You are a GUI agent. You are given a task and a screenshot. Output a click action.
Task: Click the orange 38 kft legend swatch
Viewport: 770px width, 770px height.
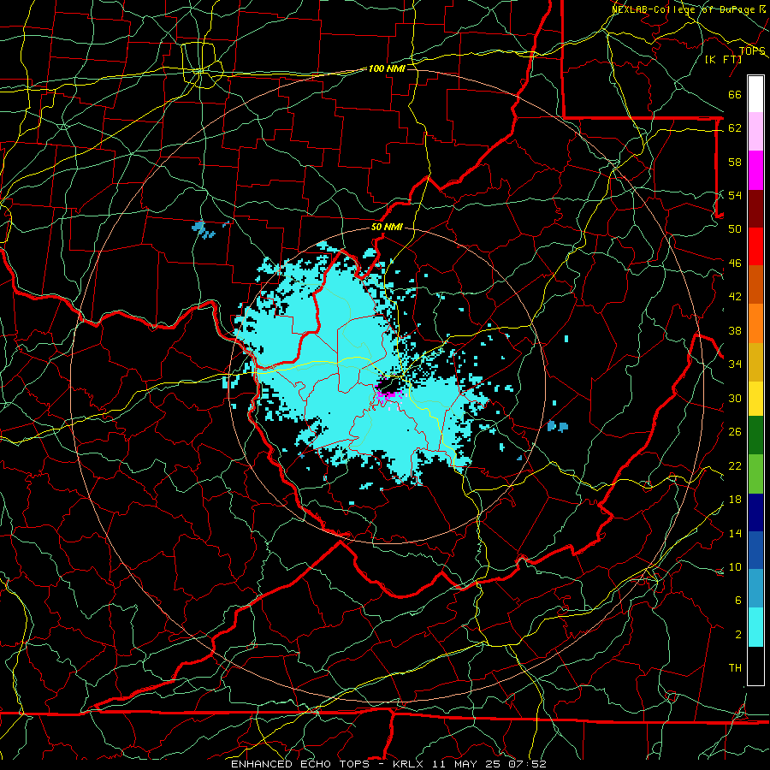click(755, 323)
